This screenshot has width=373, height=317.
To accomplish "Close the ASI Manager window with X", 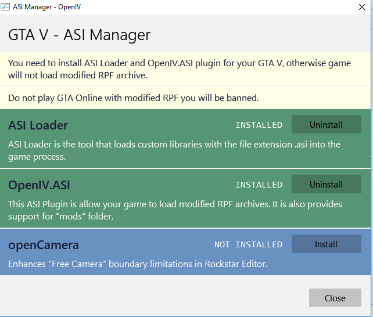I will (x=362, y=7).
